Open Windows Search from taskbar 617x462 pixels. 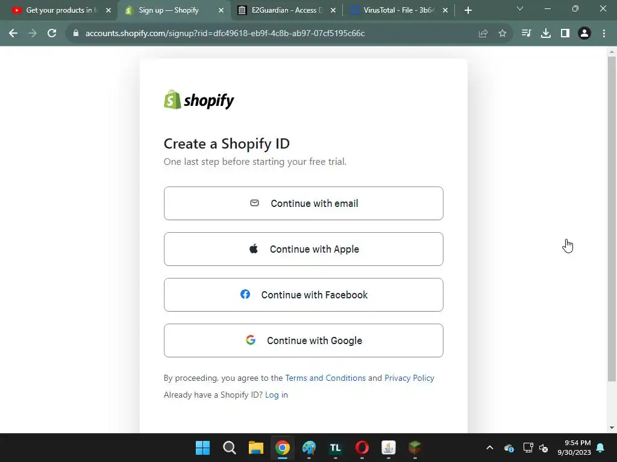point(229,448)
